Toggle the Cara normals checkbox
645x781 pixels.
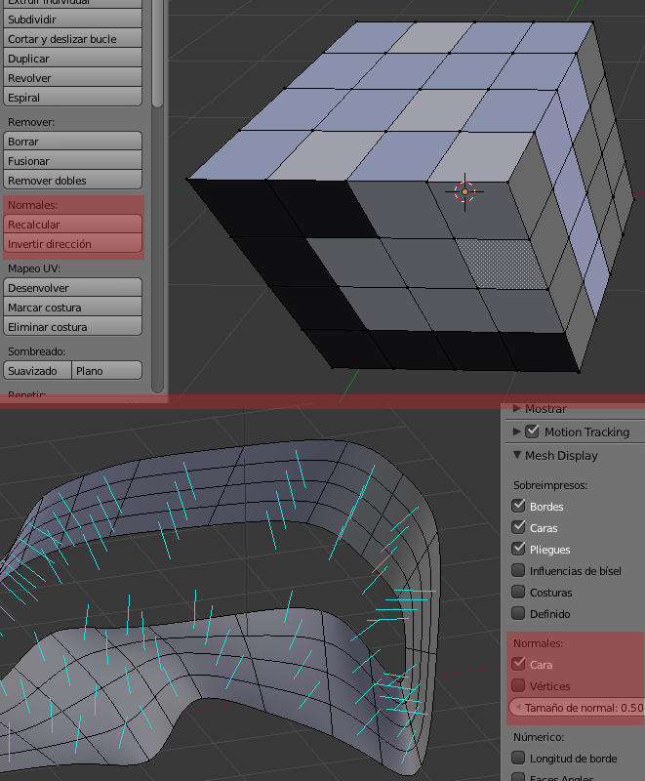click(518, 664)
